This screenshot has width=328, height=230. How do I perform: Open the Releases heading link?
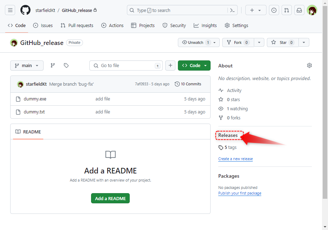pos(228,136)
